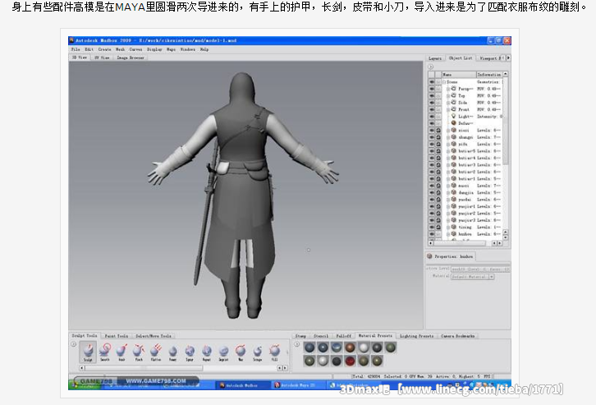The height and width of the screenshot is (405, 596).
Task: Click the Information column header
Action: (x=489, y=75)
